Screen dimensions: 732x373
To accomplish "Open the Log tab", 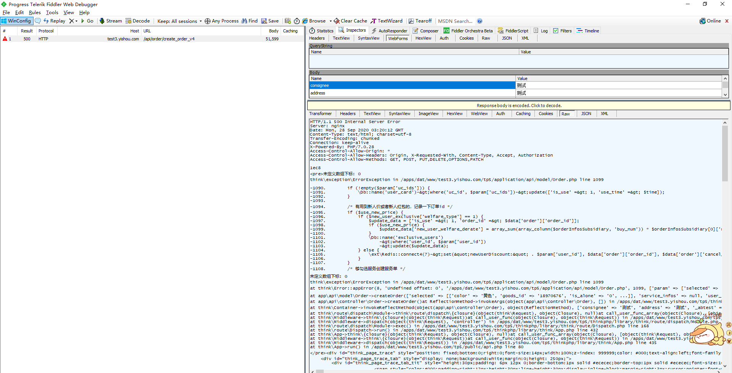I will [541, 31].
